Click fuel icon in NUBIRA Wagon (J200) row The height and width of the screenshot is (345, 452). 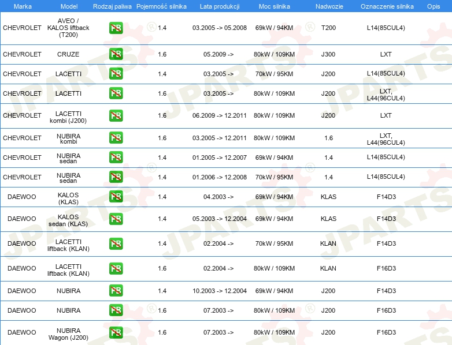click(116, 332)
